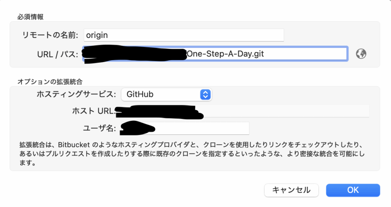Click the word origin in name field

[97, 35]
